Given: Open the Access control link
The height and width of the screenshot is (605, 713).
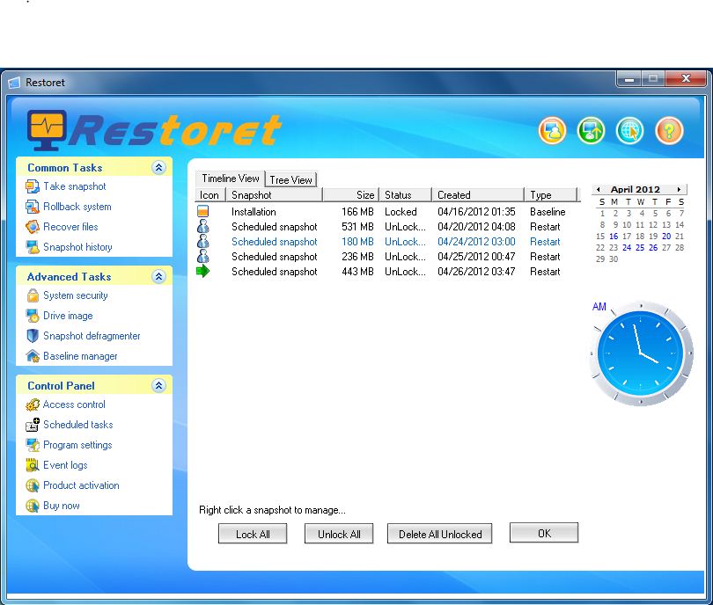Looking at the screenshot, I should pyautogui.click(x=74, y=405).
